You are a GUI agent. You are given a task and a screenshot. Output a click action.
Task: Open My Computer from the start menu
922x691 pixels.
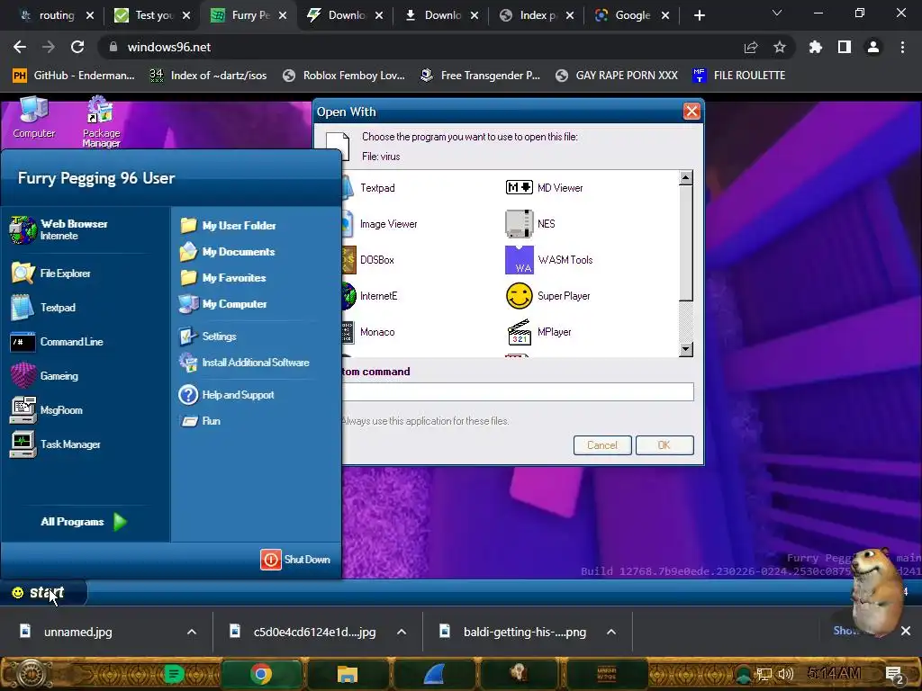tap(223, 304)
